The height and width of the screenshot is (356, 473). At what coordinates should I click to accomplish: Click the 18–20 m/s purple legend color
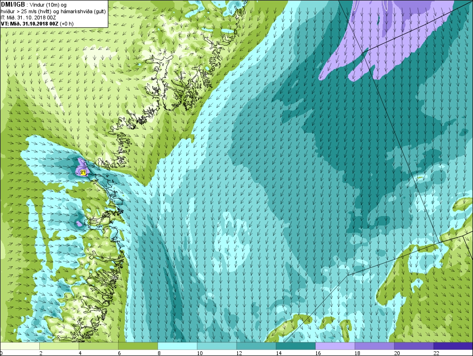click(374, 346)
